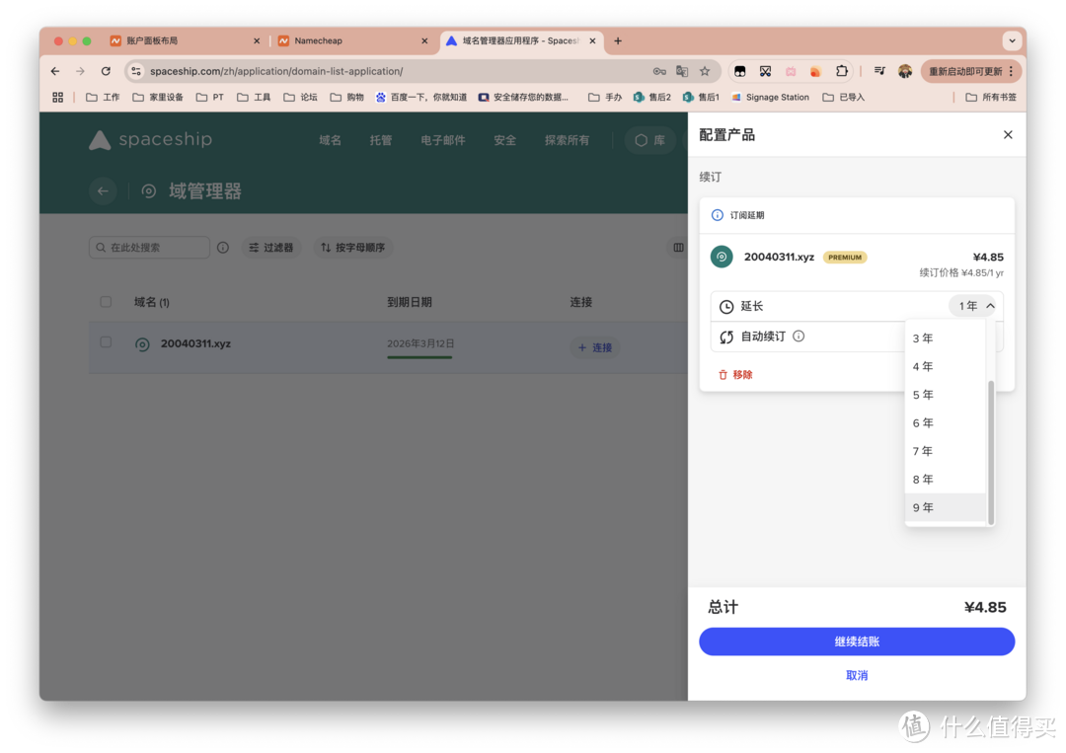Click the info icon beside the search box
This screenshot has height=753, width=1066.
pos(223,248)
